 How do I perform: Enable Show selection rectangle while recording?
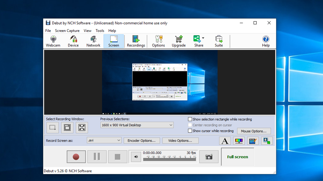pos(190,119)
